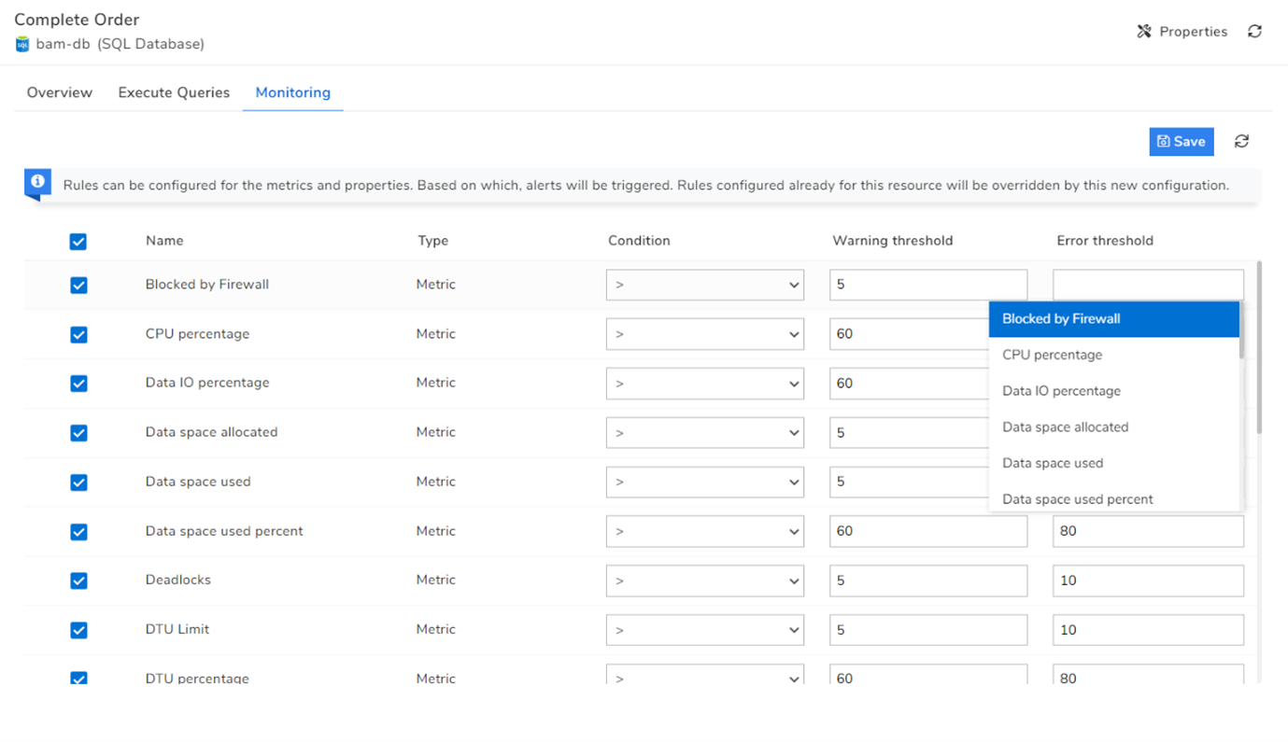
Task: Select Data space used in suggestion list
Action: (1114, 463)
